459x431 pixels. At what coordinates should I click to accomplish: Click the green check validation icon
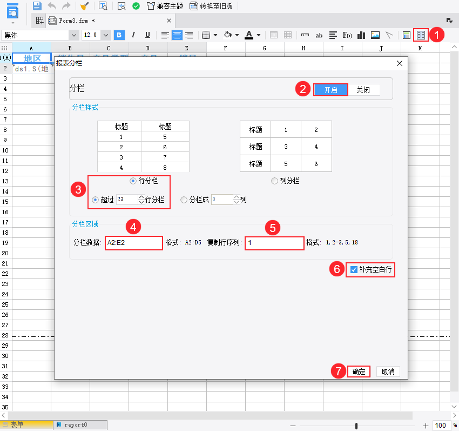click(136, 6)
